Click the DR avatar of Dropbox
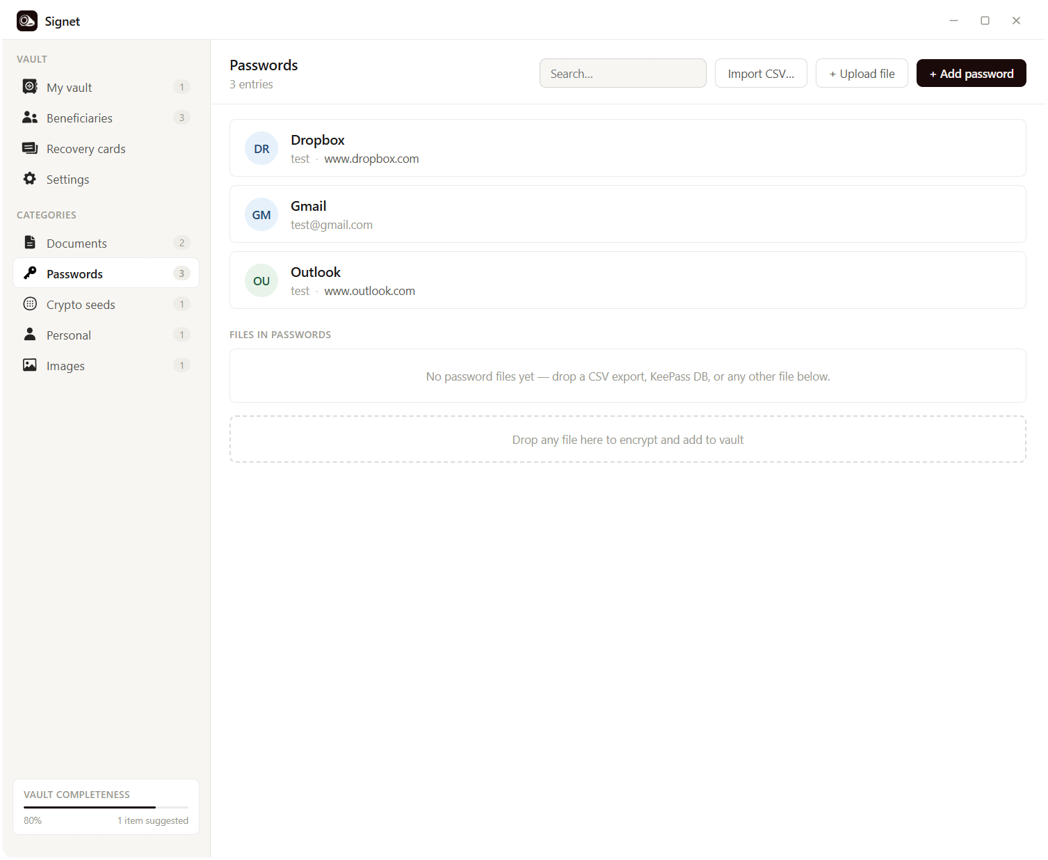This screenshot has width=1048, height=860. [x=261, y=148]
